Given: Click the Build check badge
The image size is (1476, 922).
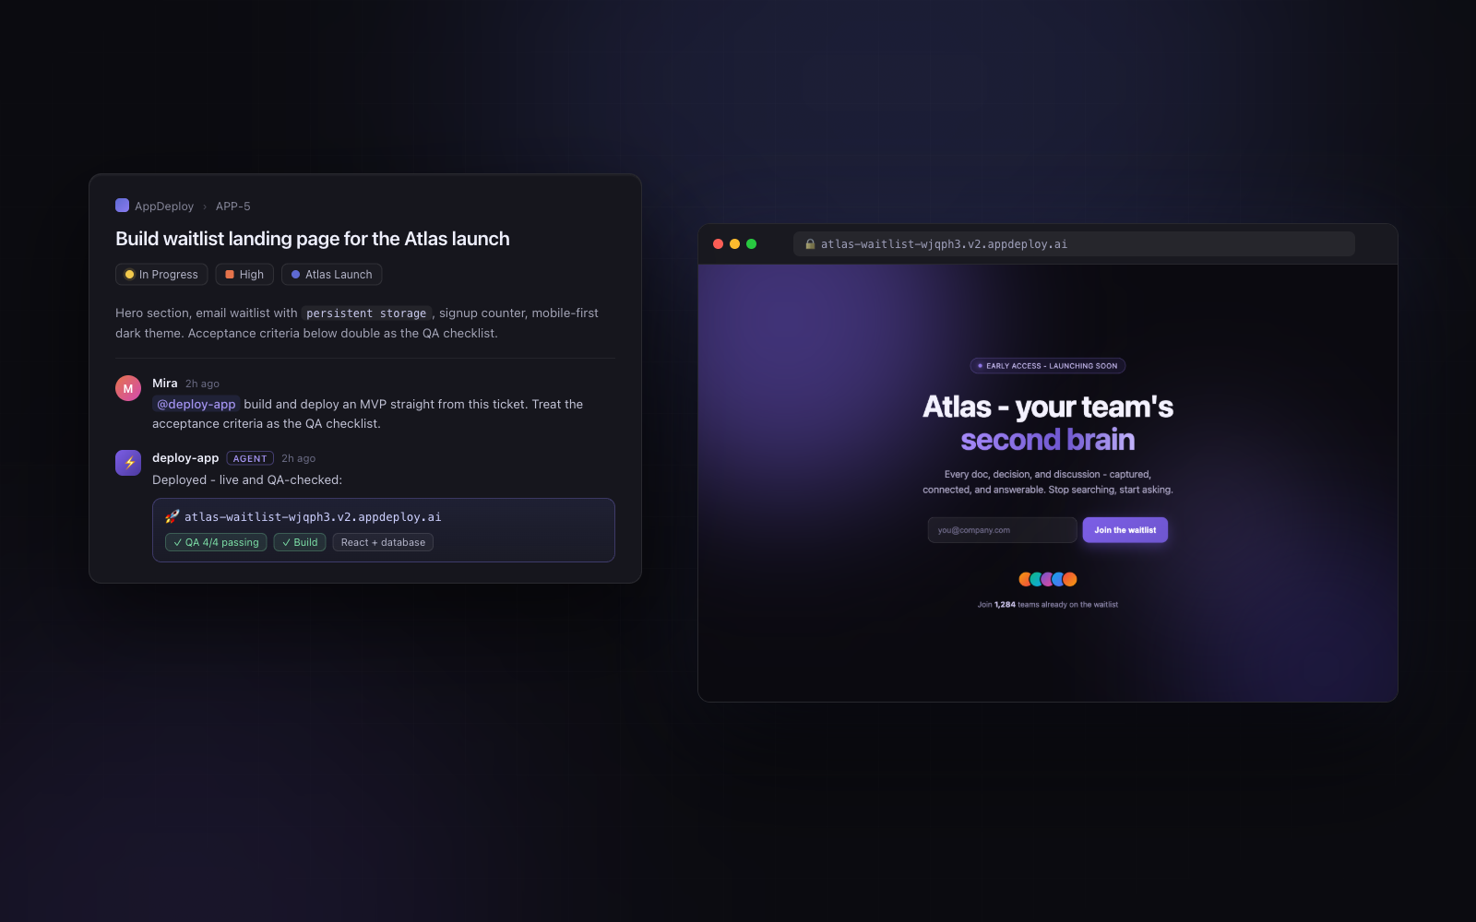Looking at the screenshot, I should click(300, 542).
